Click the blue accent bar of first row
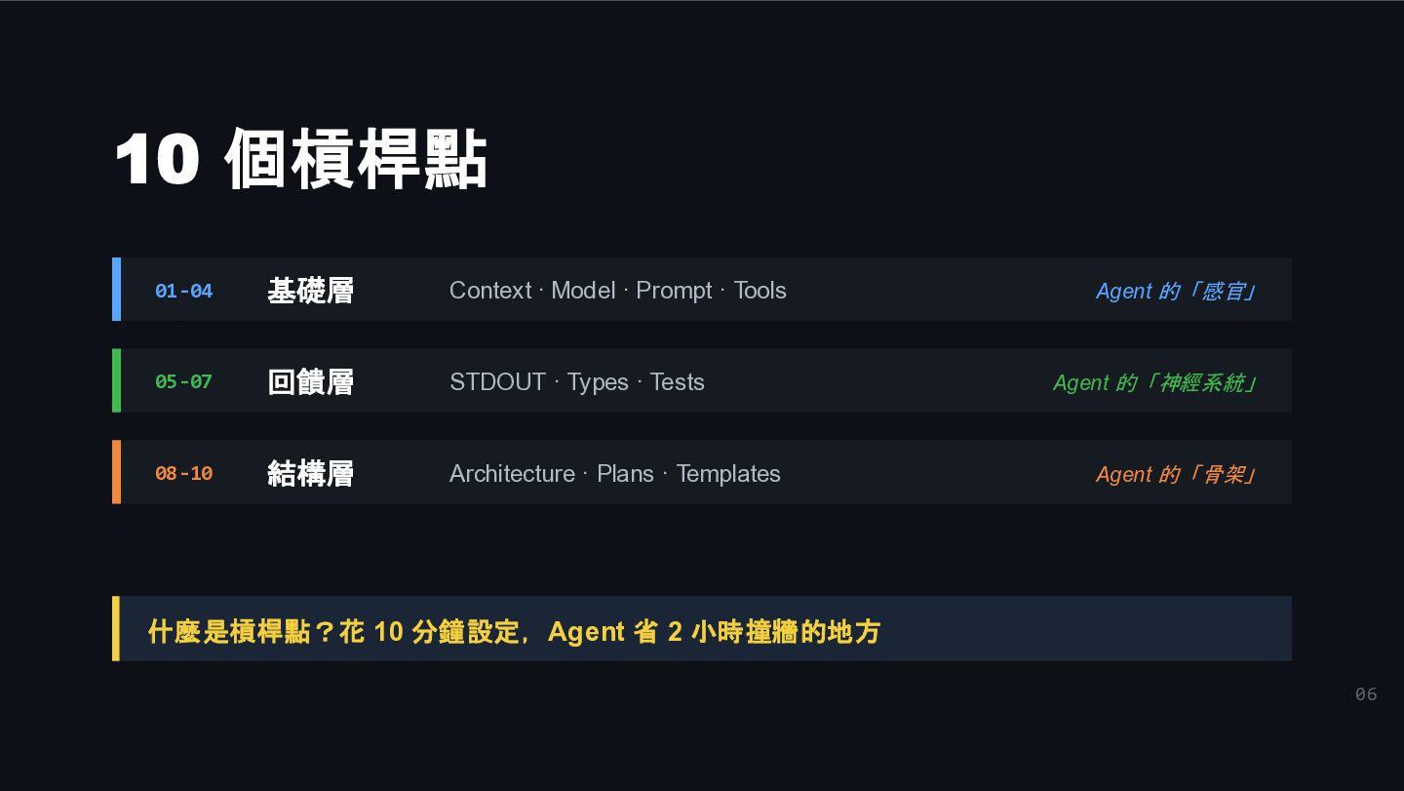The width and height of the screenshot is (1404, 791). click(116, 289)
